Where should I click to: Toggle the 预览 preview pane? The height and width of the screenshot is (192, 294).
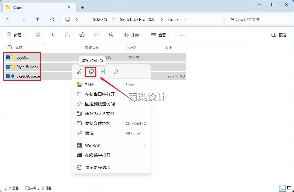click(x=279, y=35)
